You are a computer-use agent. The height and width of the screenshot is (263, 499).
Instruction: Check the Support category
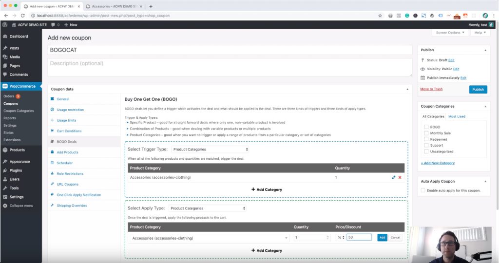click(x=426, y=145)
